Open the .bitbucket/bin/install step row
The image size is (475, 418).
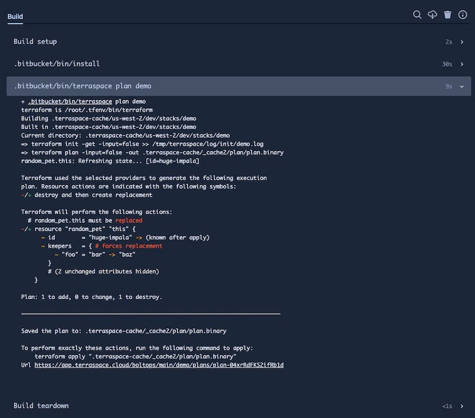click(239, 64)
